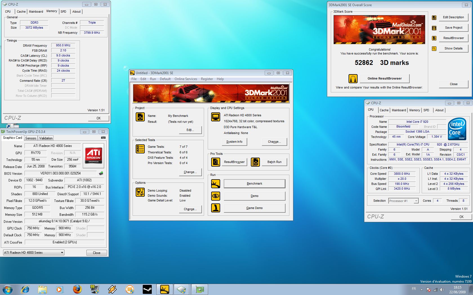This screenshot has width=473, height=295.
Task: Click the FR language indicator in taskbar
Action: click(x=414, y=289)
